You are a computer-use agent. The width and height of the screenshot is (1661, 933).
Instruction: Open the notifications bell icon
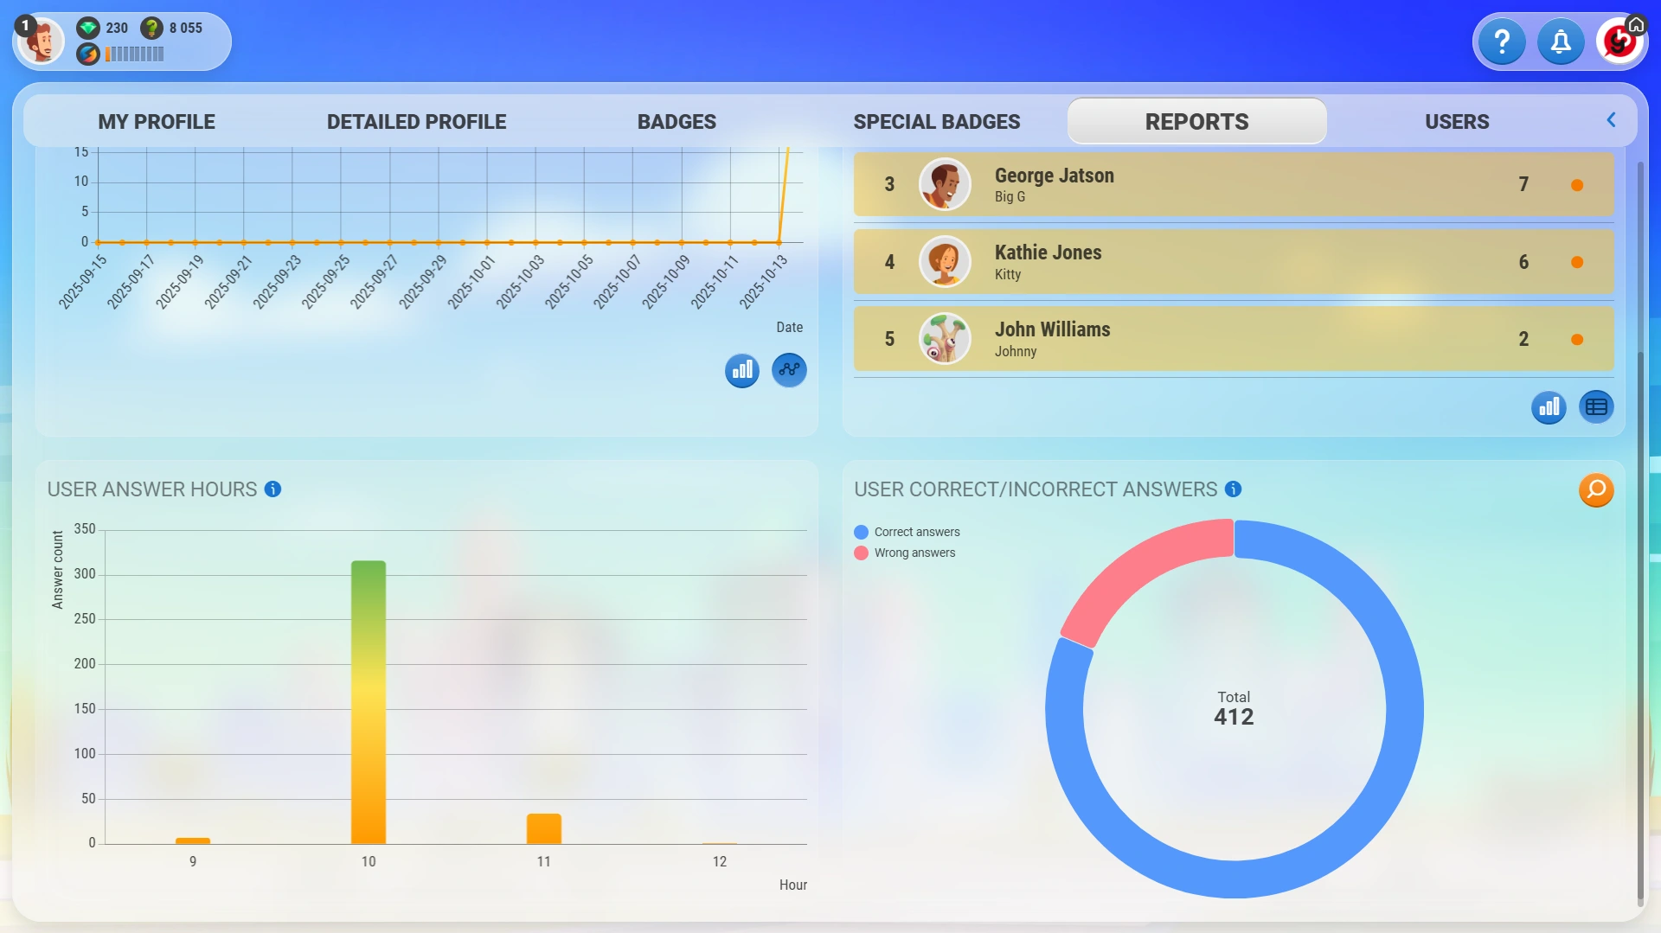click(1560, 41)
